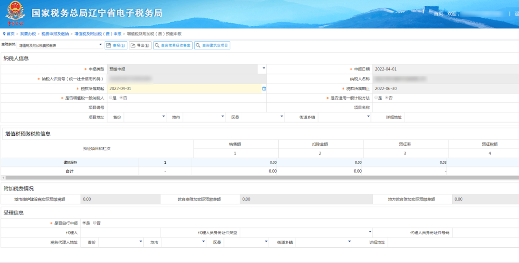519x263 pixels.
Task: Click the table horizontal scrollbar
Action: pos(262,178)
